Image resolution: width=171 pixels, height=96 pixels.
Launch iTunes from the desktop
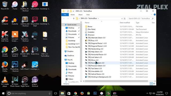[x=15, y=5]
